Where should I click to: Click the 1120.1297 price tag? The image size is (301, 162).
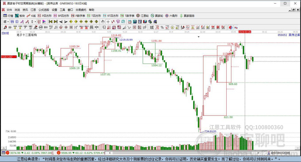point(9,57)
